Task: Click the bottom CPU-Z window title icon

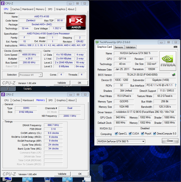Action: [x=3, y=94]
